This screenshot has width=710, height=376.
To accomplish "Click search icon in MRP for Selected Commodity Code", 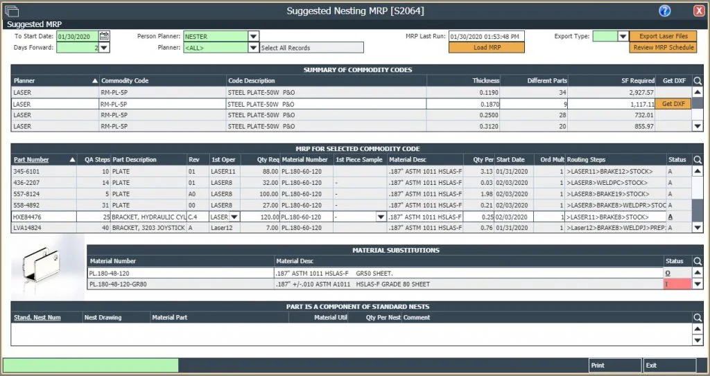I will point(698,159).
